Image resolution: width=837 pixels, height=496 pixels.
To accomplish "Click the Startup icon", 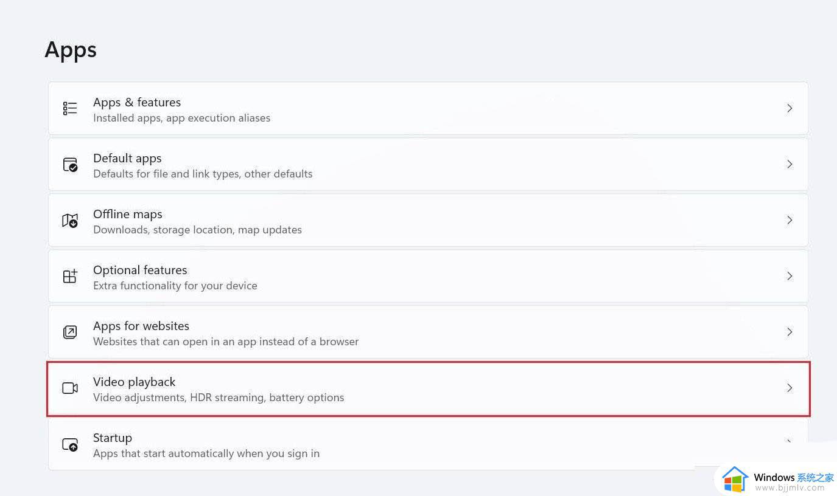I will (70, 444).
